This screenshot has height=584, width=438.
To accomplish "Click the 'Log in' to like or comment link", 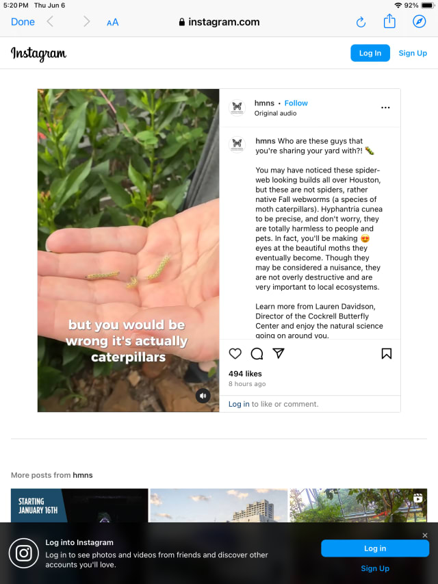I will [239, 404].
